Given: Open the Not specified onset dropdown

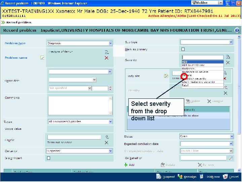Looking at the screenshot, I should coord(89,88).
